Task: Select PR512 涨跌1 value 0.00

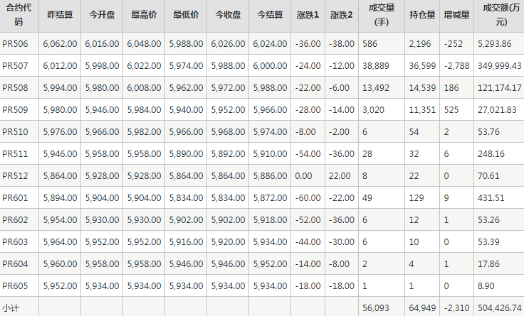Action: coord(303,175)
